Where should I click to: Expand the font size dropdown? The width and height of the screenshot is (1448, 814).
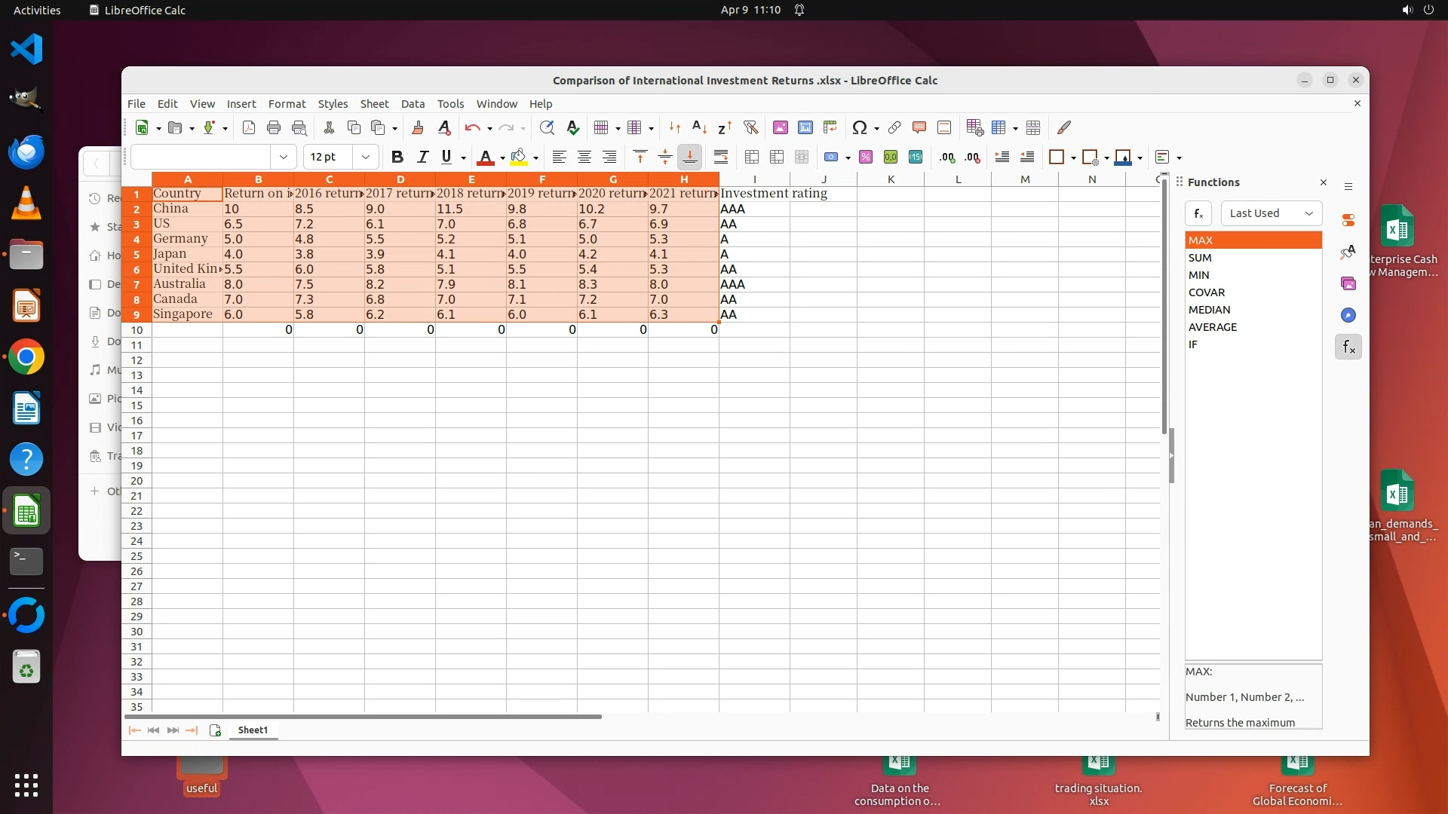pyautogui.click(x=366, y=157)
